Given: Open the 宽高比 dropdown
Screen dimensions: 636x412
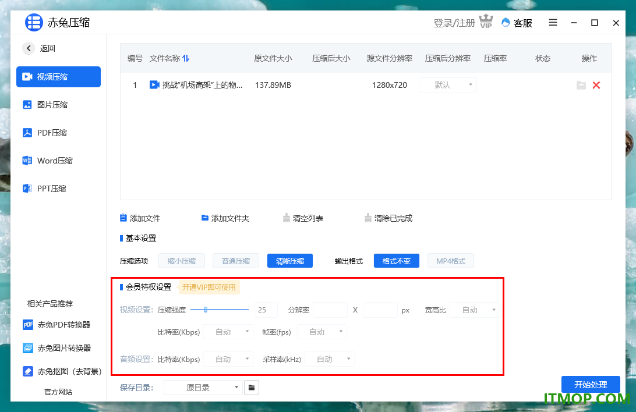Looking at the screenshot, I should [475, 310].
